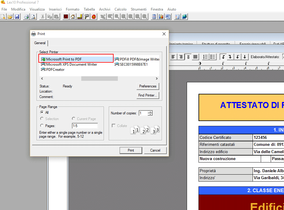Click the Print toolbar icon
The width and height of the screenshot is (284, 210).
(27, 17)
